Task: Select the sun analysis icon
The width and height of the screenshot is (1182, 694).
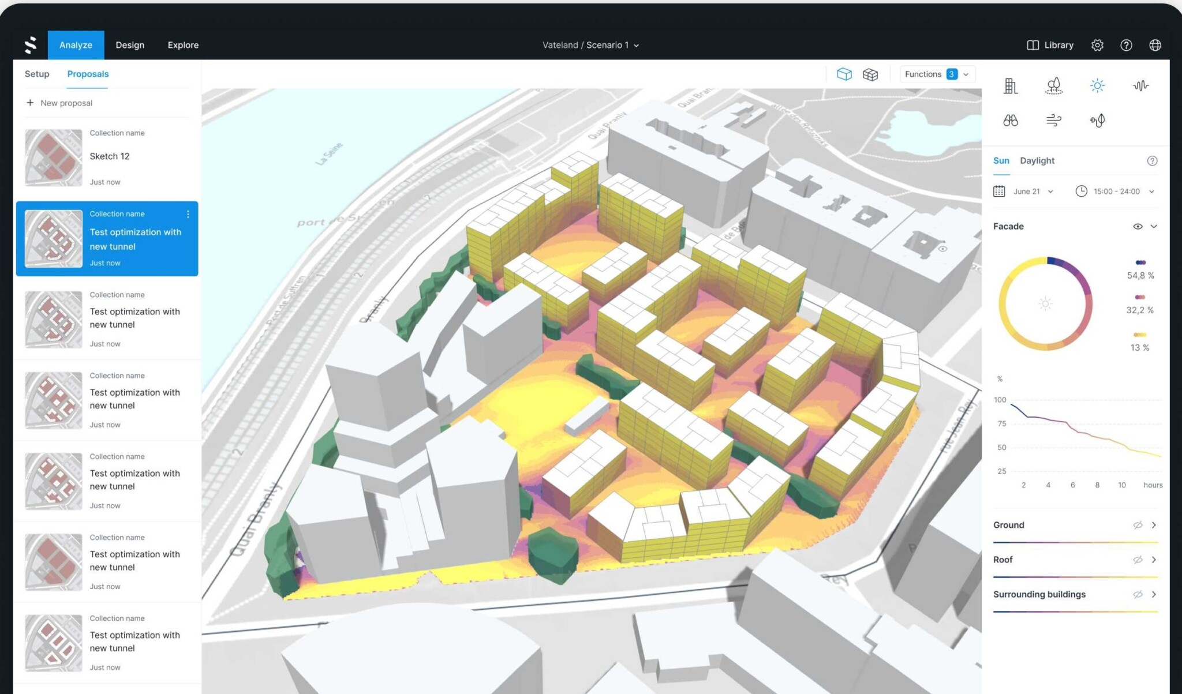Action: click(x=1097, y=85)
